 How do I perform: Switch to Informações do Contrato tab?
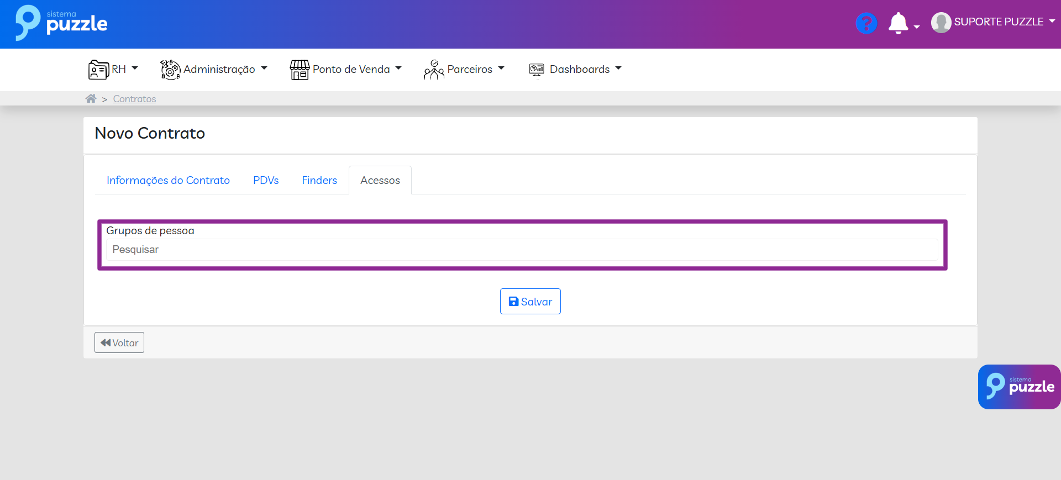click(x=168, y=181)
